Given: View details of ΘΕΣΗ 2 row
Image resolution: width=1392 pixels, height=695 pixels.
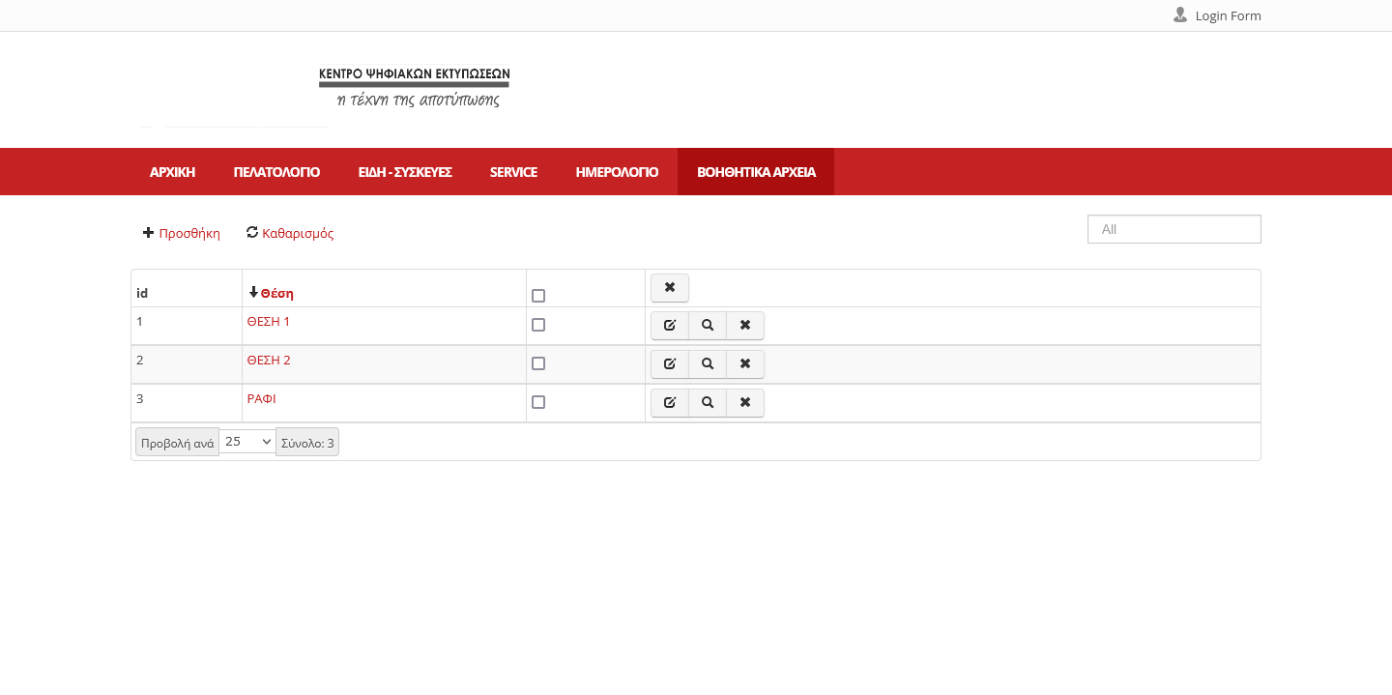Looking at the screenshot, I should 708,364.
